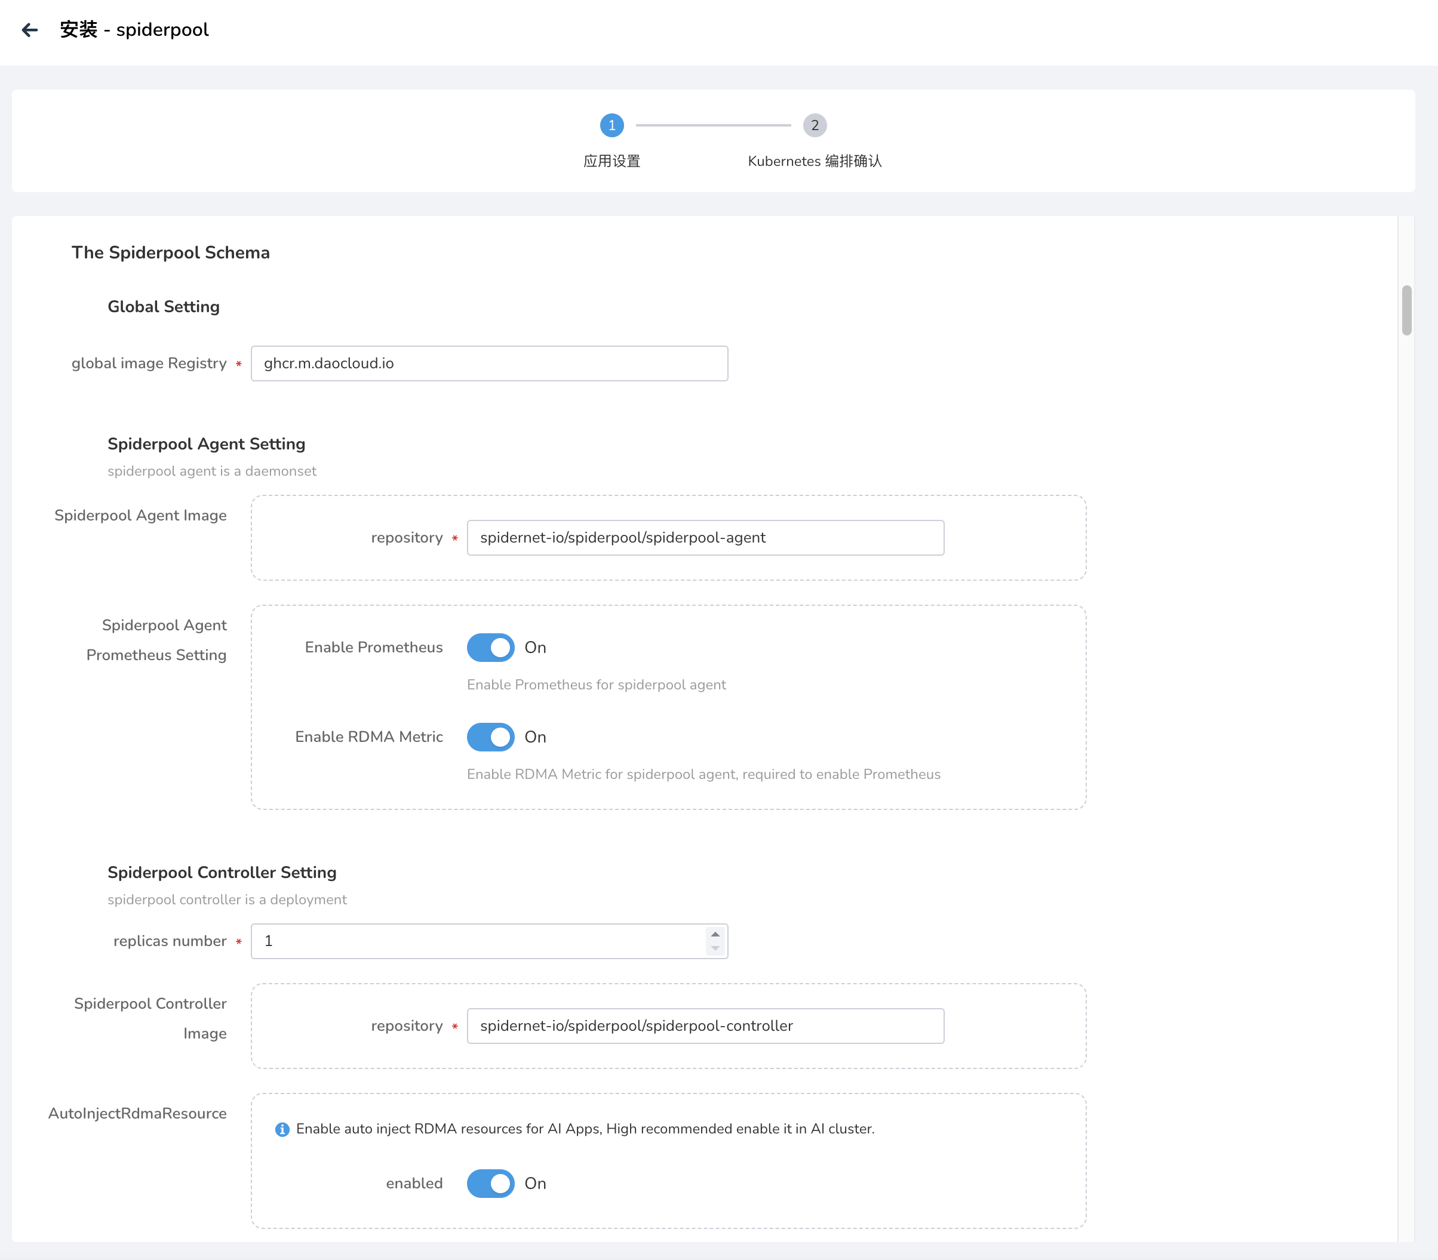
Task: Toggle Enable RDMA Metric switch
Action: click(490, 737)
